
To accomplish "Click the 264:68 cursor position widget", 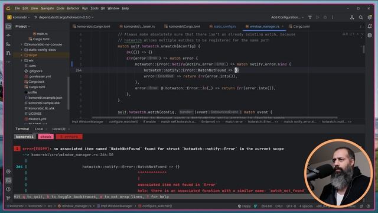I will click(266, 206).
